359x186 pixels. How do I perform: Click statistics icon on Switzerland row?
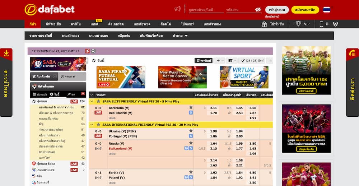point(186,148)
